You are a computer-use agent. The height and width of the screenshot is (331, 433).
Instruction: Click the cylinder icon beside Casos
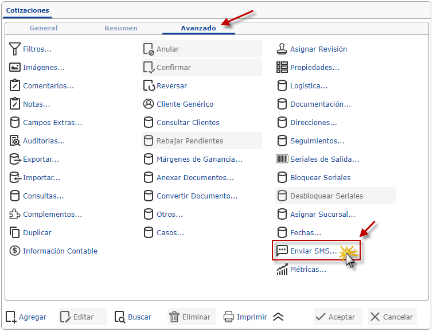click(149, 232)
